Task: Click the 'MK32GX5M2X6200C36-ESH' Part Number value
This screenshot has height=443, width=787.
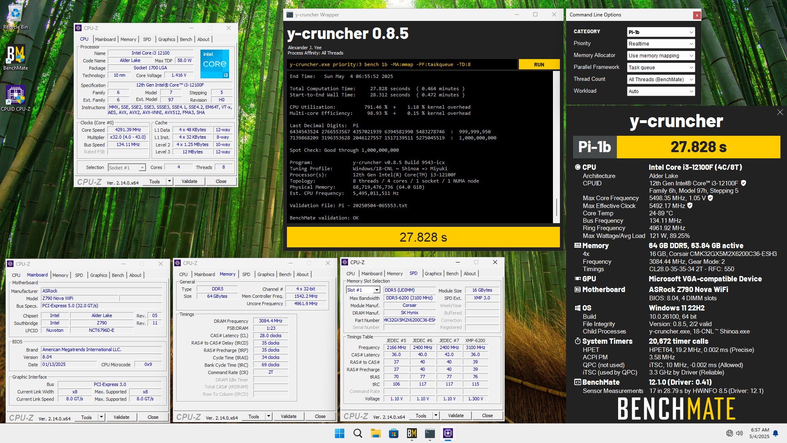Action: [x=409, y=320]
